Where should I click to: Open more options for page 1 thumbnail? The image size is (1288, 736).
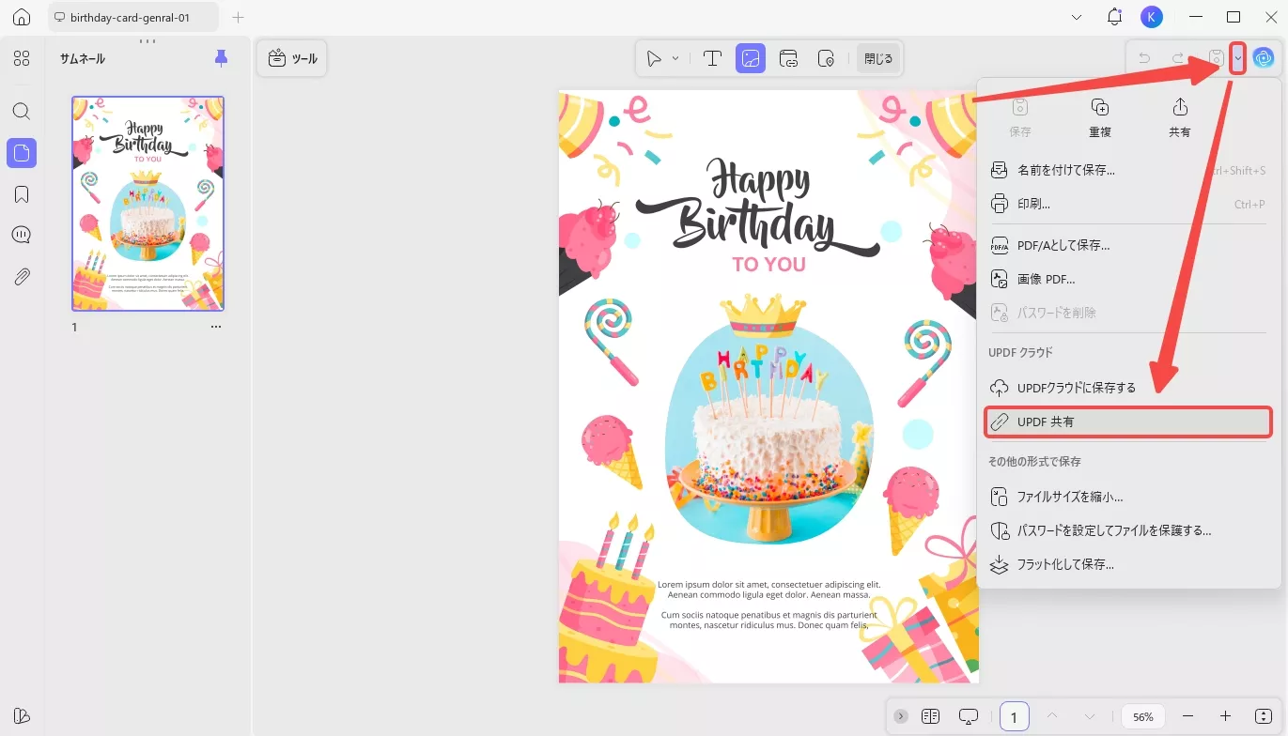pos(215,326)
